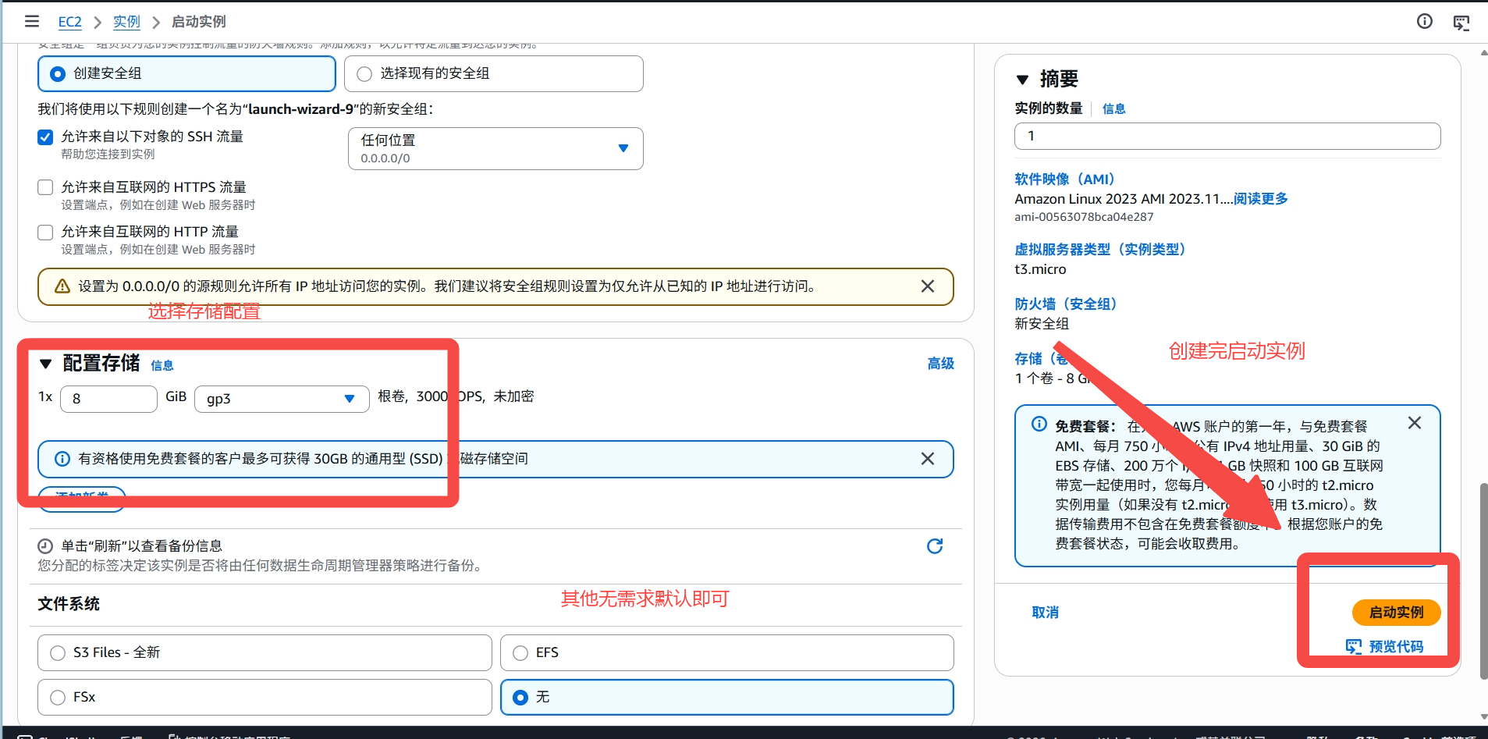1488x739 pixels.
Task: Open 高级 storage settings link
Action: pos(941,364)
